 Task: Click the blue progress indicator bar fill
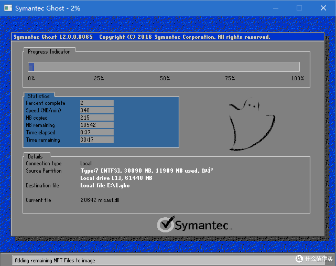(31, 67)
